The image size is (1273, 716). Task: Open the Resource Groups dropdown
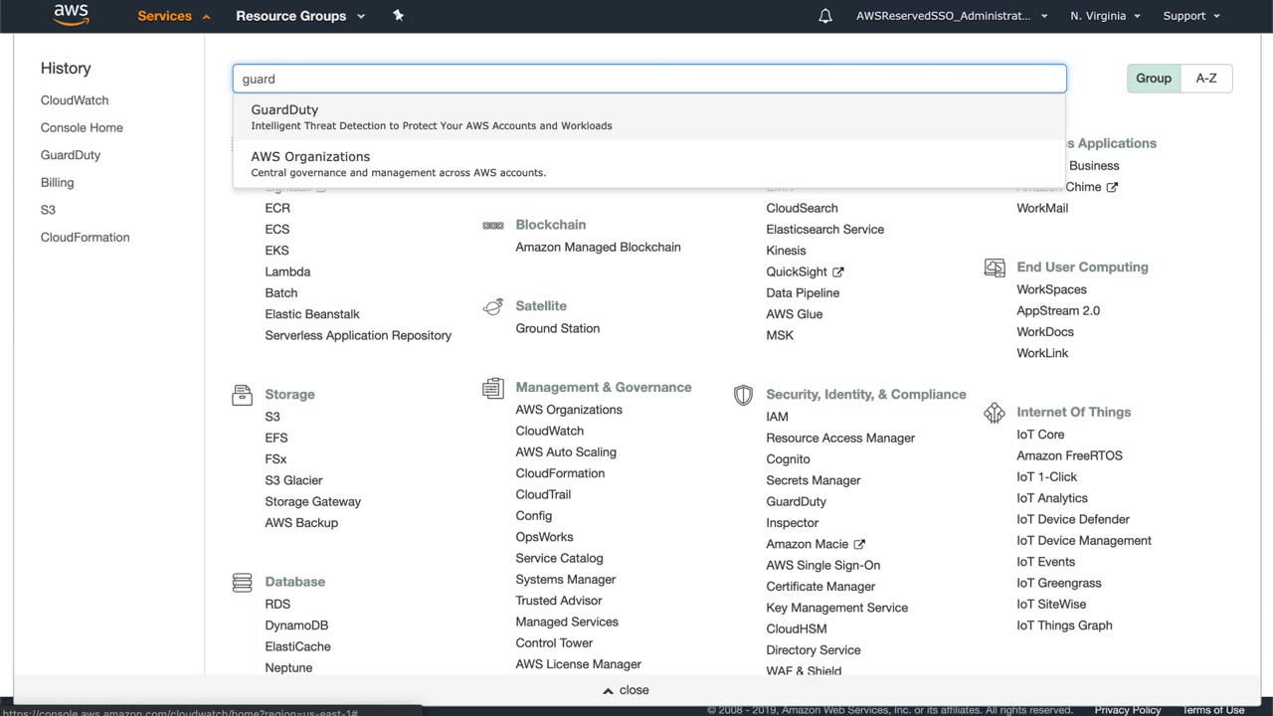(300, 16)
